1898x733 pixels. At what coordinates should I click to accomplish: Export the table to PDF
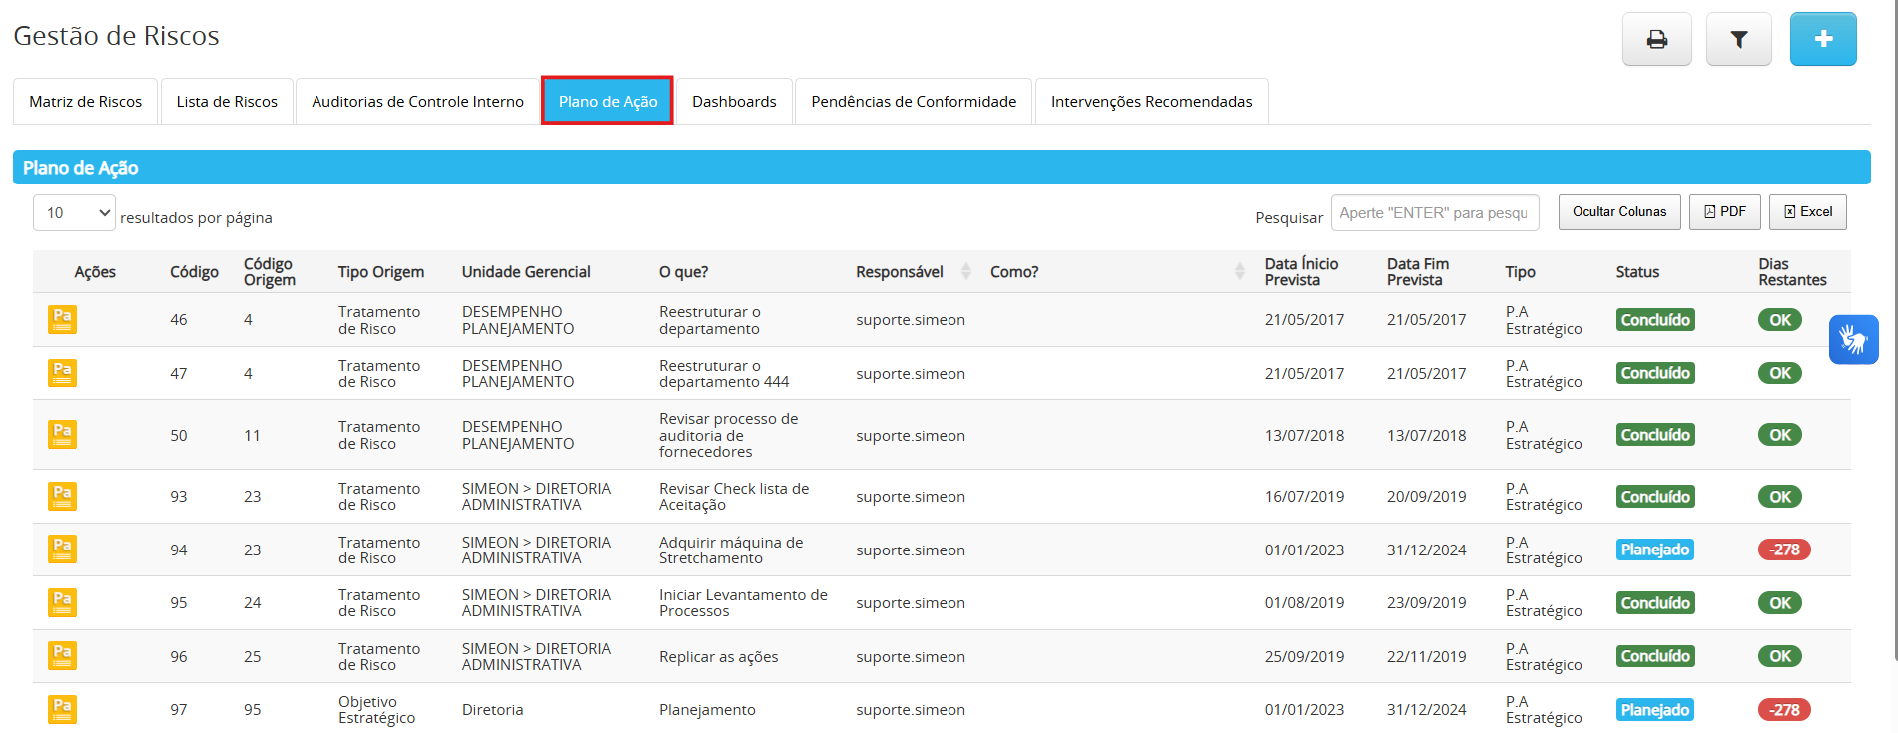pyautogui.click(x=1724, y=212)
